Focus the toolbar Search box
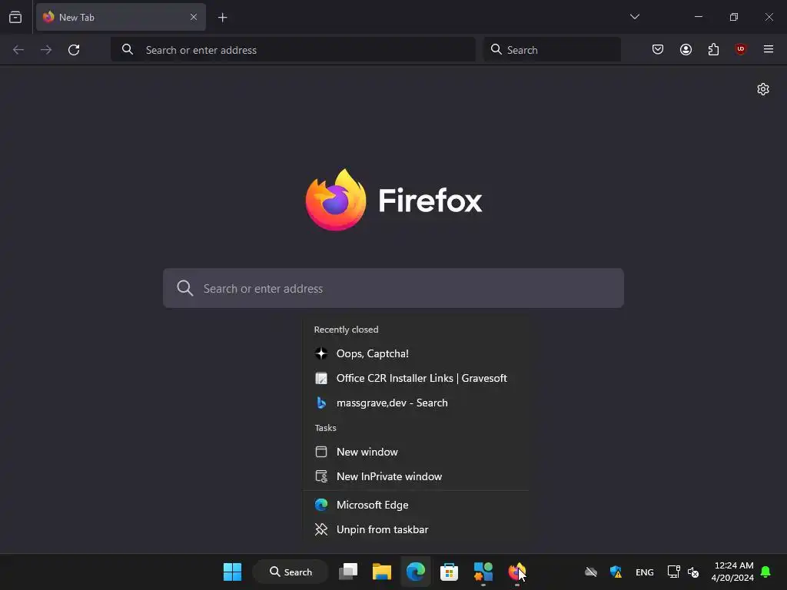The width and height of the screenshot is (787, 590). 552,50
